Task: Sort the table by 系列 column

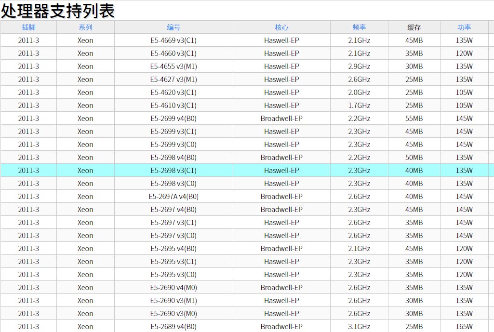Action: point(85,27)
